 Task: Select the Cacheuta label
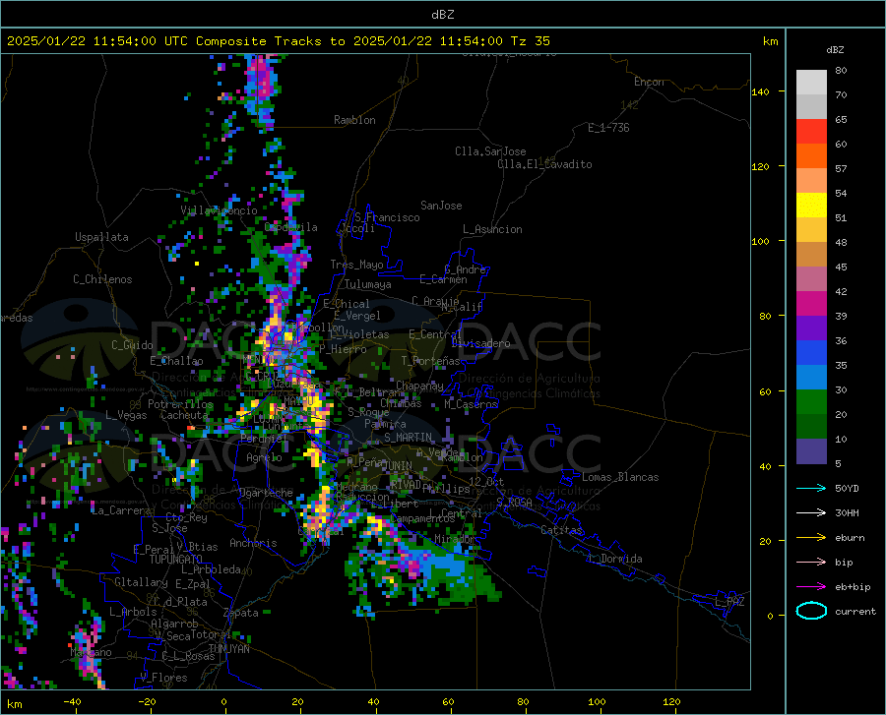[184, 415]
